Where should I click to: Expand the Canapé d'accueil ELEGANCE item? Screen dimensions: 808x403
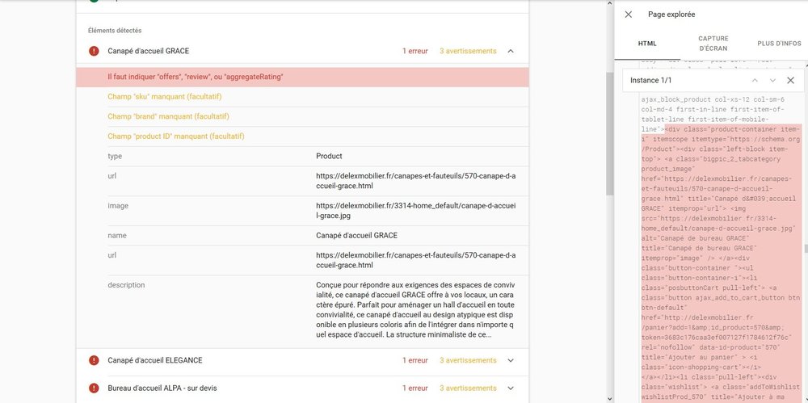(511, 360)
